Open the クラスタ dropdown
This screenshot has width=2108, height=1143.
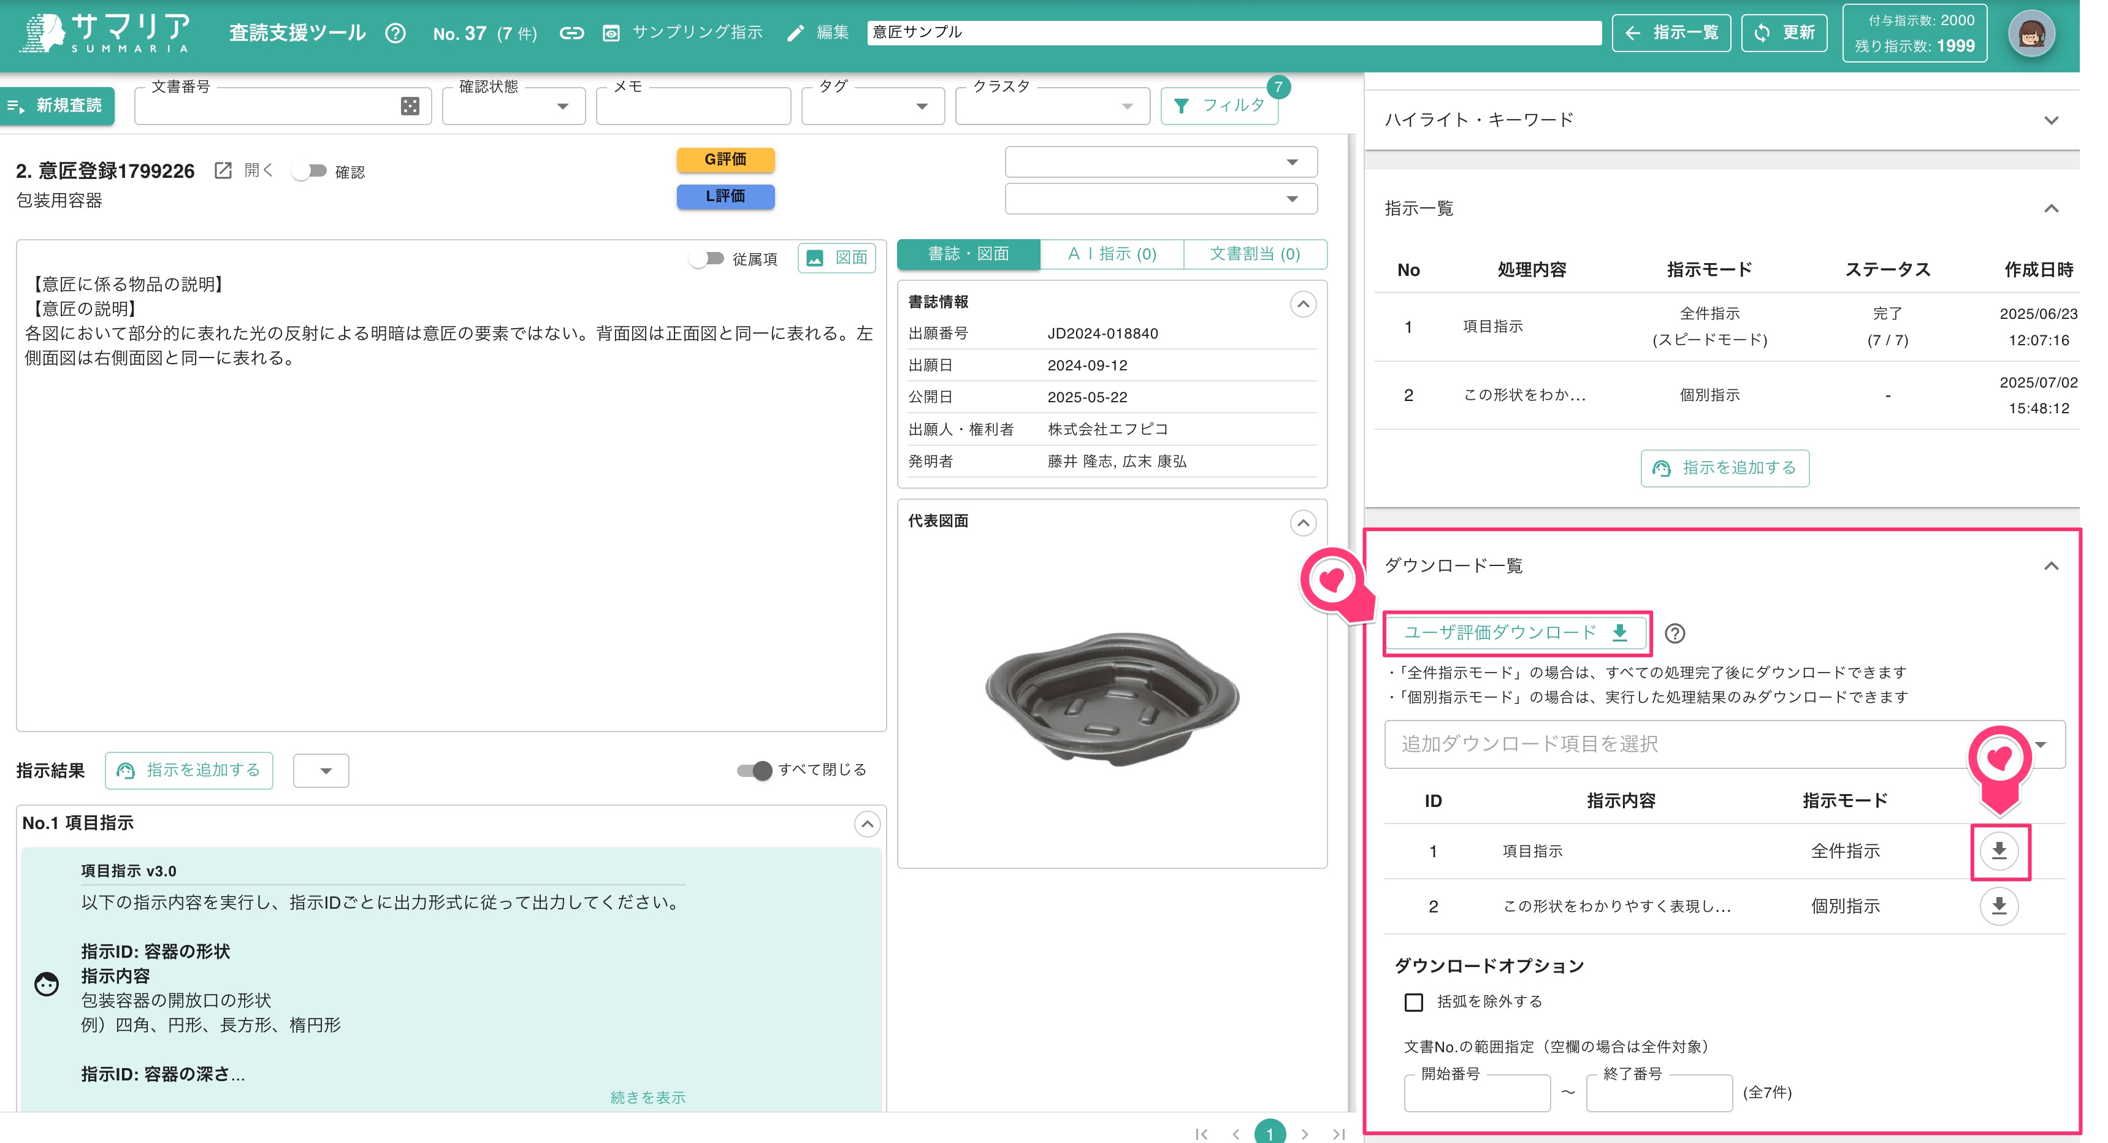coord(1052,105)
